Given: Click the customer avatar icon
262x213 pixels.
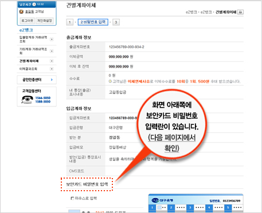Looking at the screenshot, I should [21, 11].
